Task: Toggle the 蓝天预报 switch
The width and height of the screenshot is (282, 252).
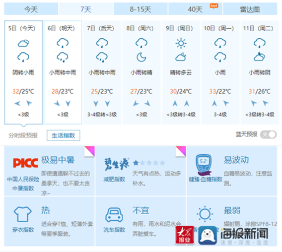Action: [268, 135]
